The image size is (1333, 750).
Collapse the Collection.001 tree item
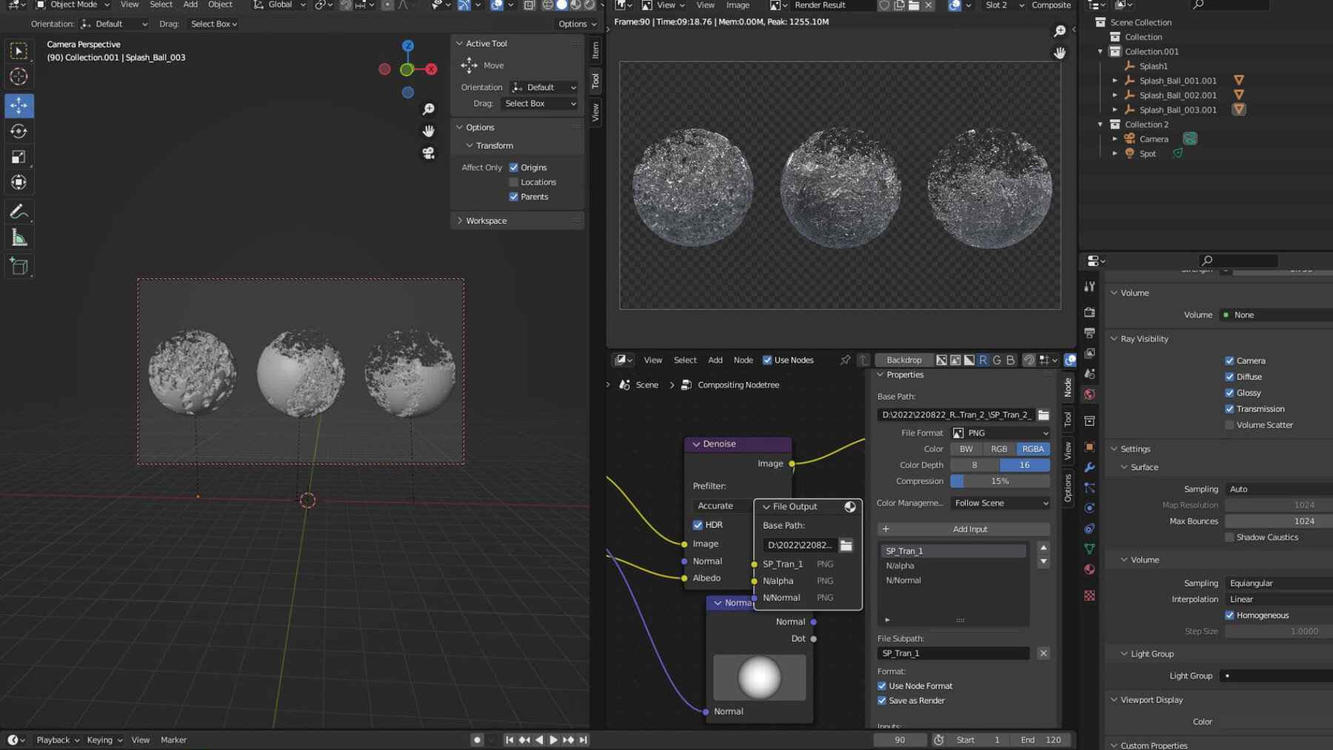(x=1100, y=51)
